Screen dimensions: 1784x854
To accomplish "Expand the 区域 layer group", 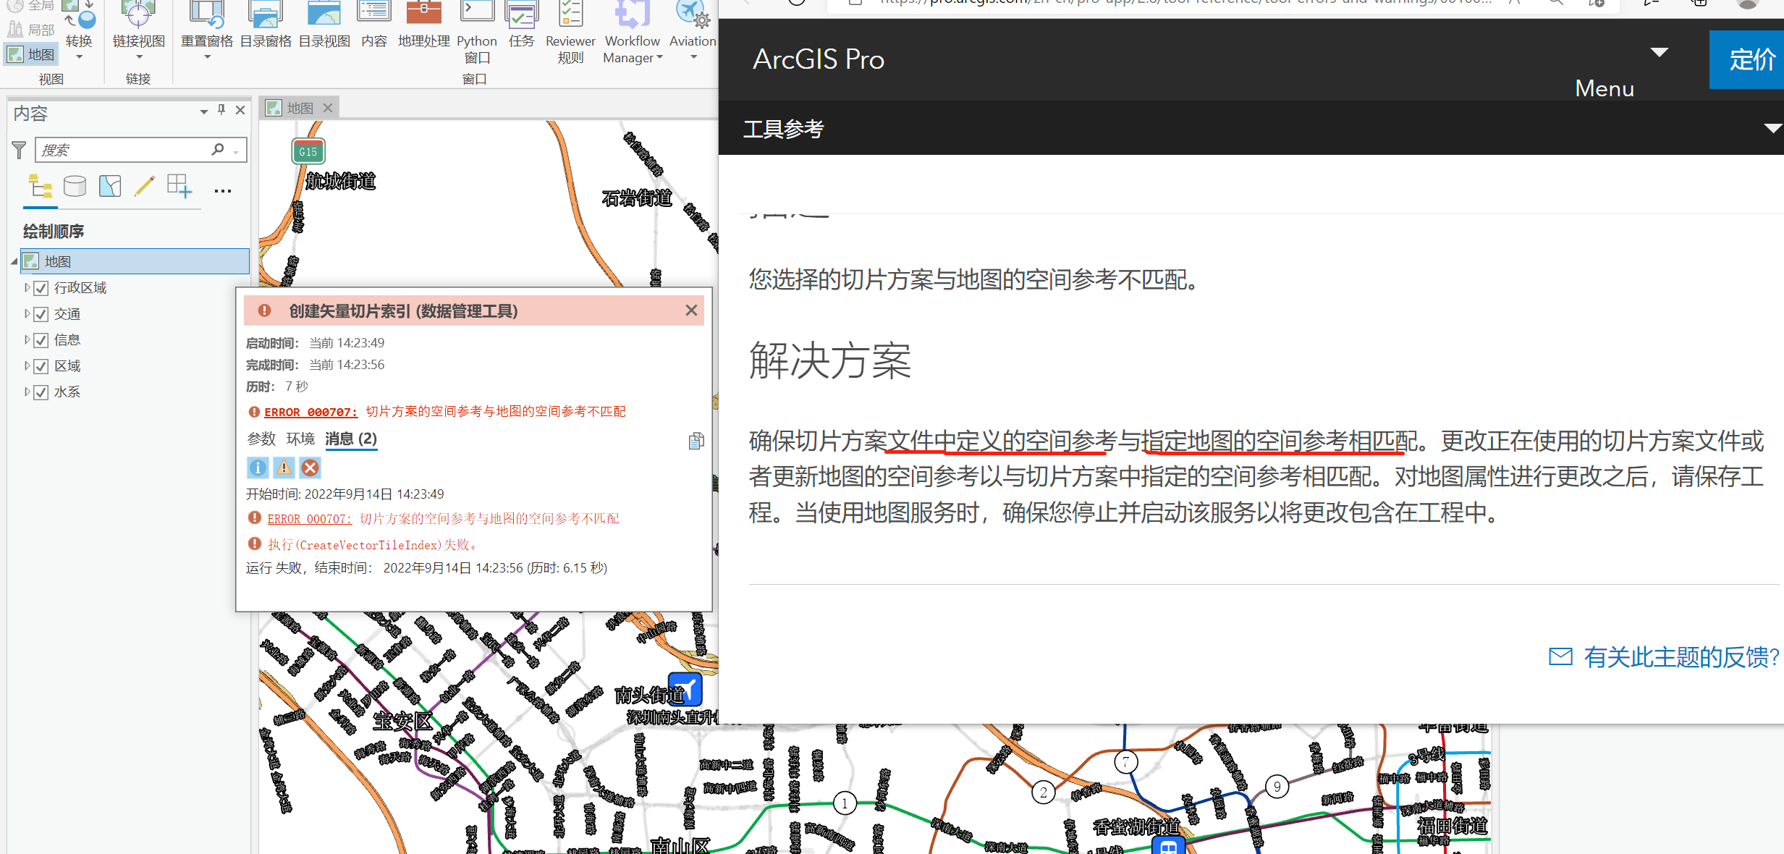I will 27,365.
